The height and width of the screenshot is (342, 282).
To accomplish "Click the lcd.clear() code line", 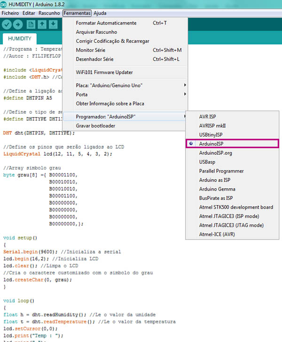I will coord(40,266).
